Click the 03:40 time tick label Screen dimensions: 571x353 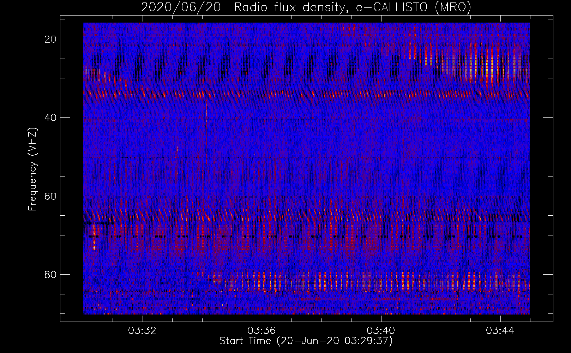(381, 331)
